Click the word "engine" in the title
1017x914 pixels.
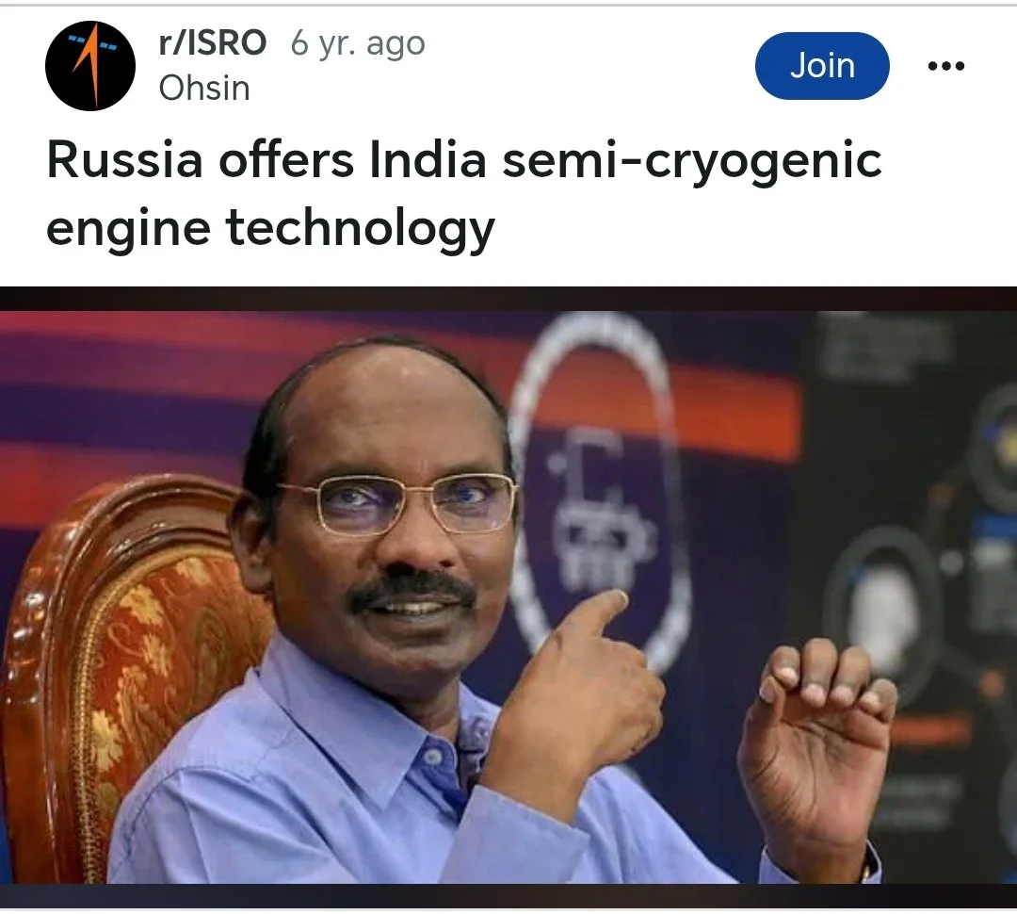[x=128, y=230]
